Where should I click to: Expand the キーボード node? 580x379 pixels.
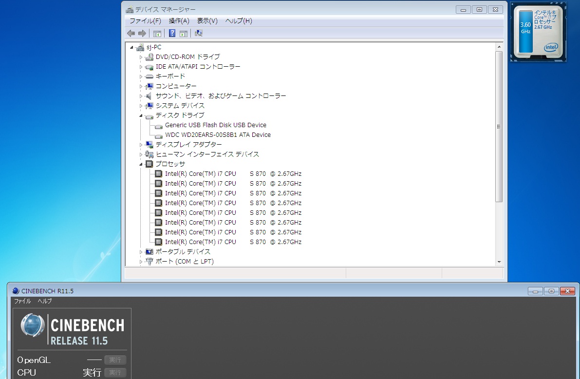click(141, 76)
